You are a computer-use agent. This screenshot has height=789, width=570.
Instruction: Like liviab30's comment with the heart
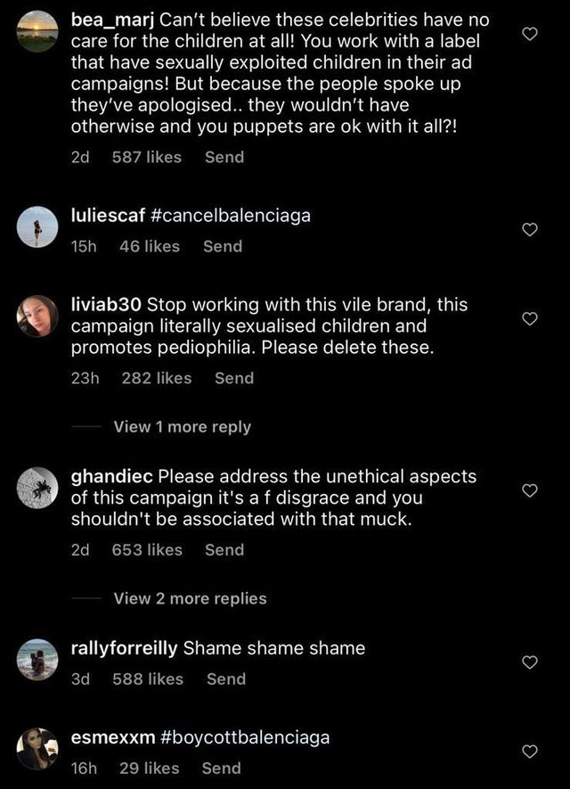pyautogui.click(x=529, y=318)
